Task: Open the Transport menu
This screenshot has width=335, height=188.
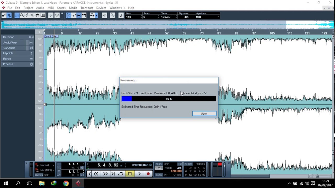Action: 87,8
